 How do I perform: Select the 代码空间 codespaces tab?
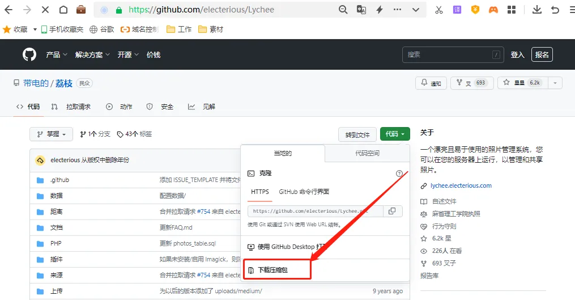367,153
